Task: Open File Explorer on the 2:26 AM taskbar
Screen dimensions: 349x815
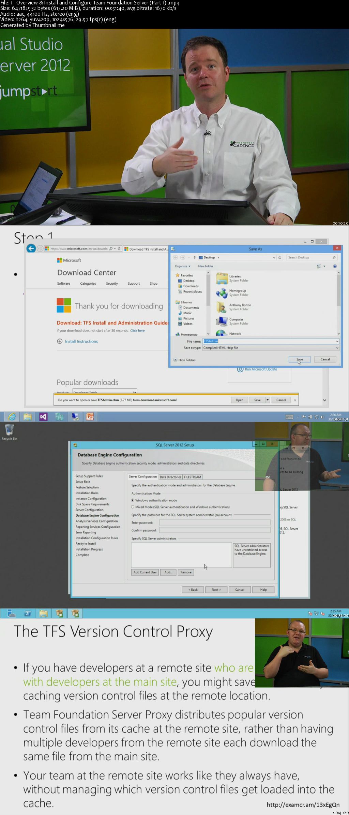Action: pyautogui.click(x=28, y=417)
